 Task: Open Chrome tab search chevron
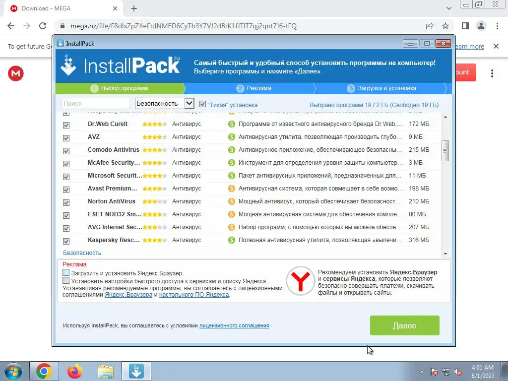click(x=448, y=8)
